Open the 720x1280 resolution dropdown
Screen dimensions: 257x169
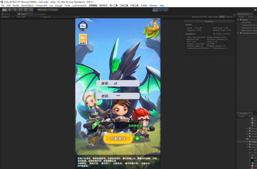(x=29, y=17)
